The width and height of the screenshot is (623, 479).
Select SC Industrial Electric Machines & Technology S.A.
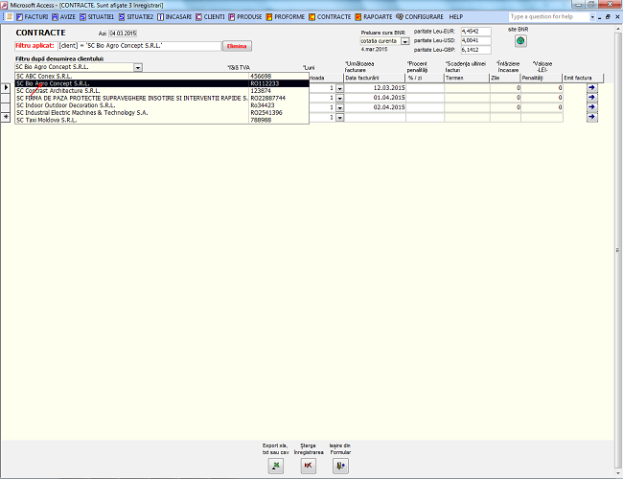(162, 113)
